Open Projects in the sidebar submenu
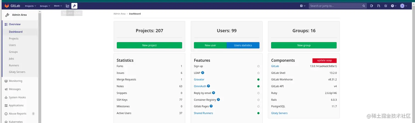This screenshot has height=123, width=415. click(x=14, y=38)
